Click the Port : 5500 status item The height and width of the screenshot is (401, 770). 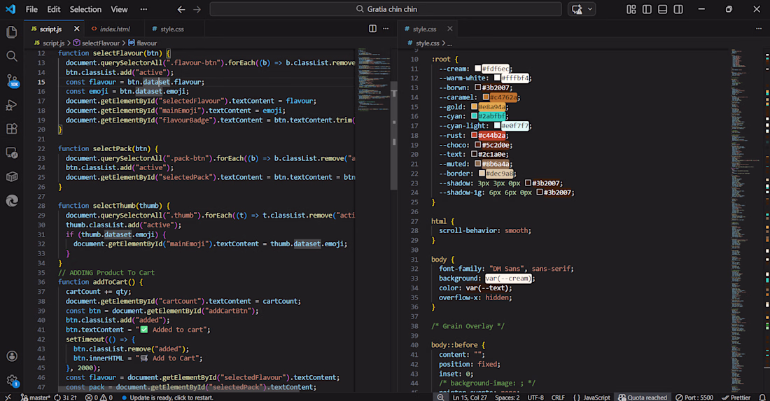coord(695,397)
